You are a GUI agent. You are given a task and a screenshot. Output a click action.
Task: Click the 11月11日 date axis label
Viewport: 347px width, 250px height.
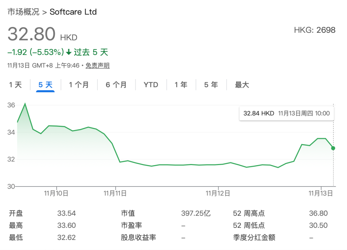click(115, 193)
